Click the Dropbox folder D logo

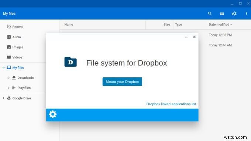pos(71,62)
